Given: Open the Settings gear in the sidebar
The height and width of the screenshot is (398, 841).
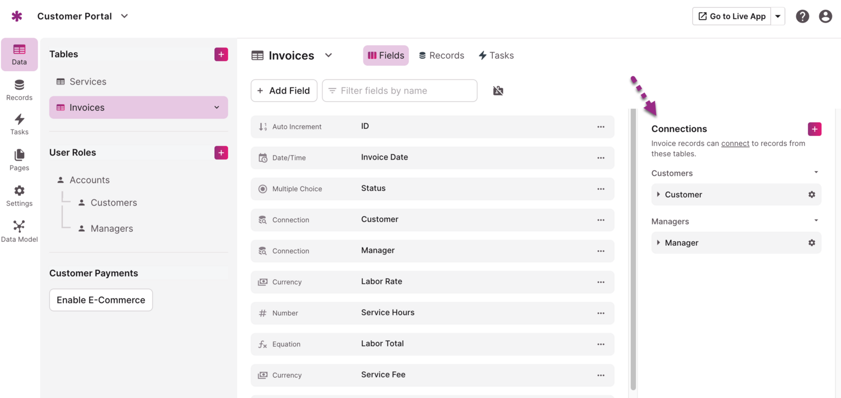Looking at the screenshot, I should click(19, 195).
